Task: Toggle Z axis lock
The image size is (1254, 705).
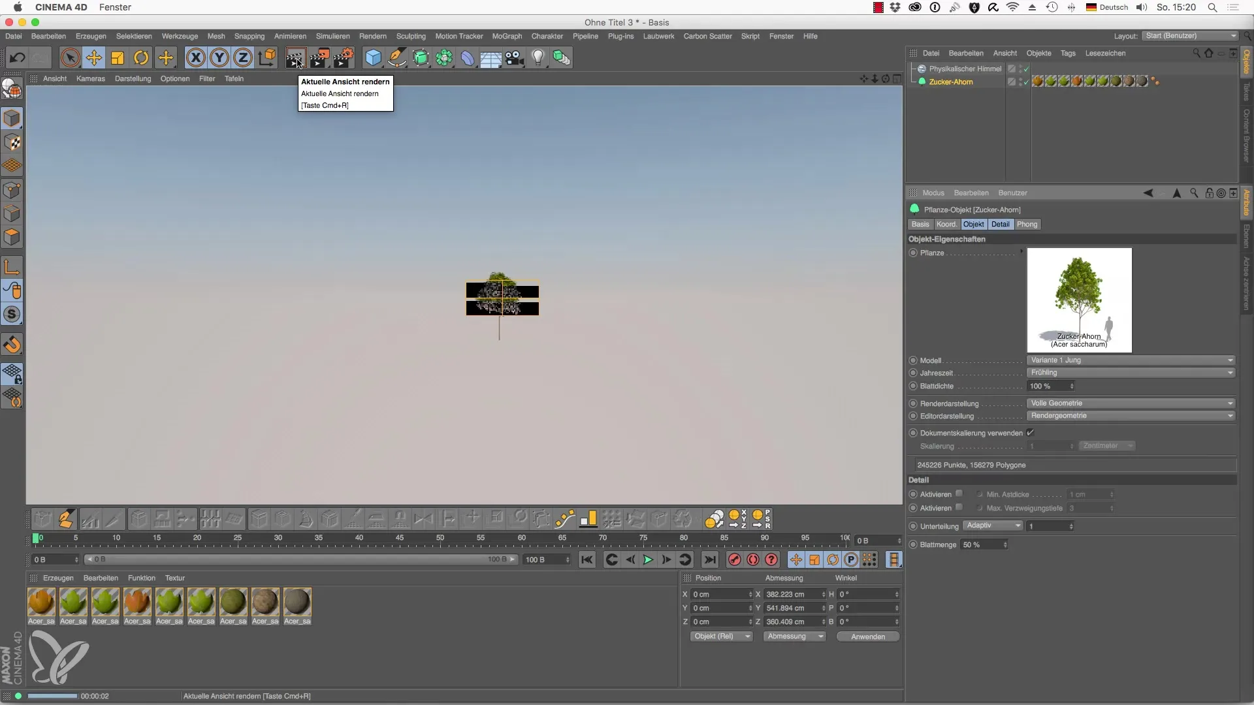Action: point(243,57)
